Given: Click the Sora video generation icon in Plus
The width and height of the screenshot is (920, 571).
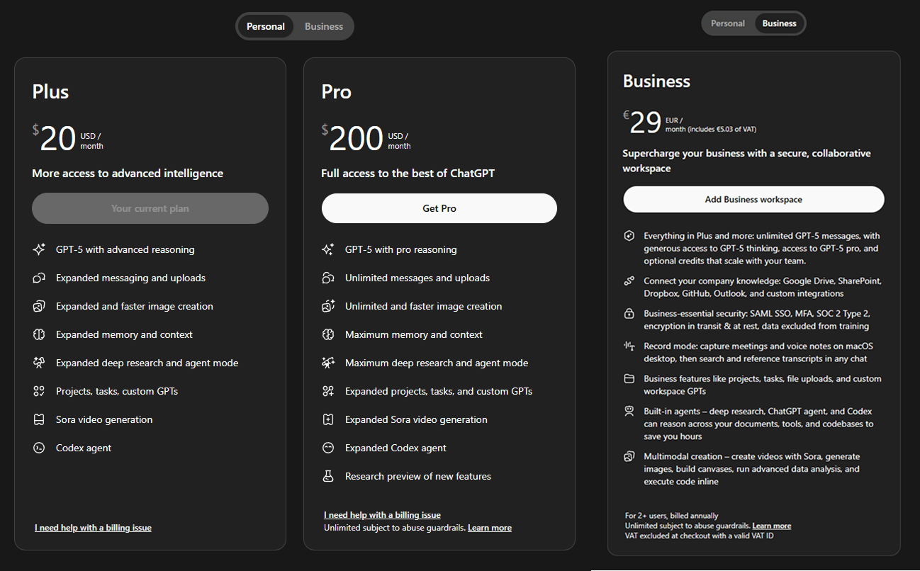Looking at the screenshot, I should (39, 419).
